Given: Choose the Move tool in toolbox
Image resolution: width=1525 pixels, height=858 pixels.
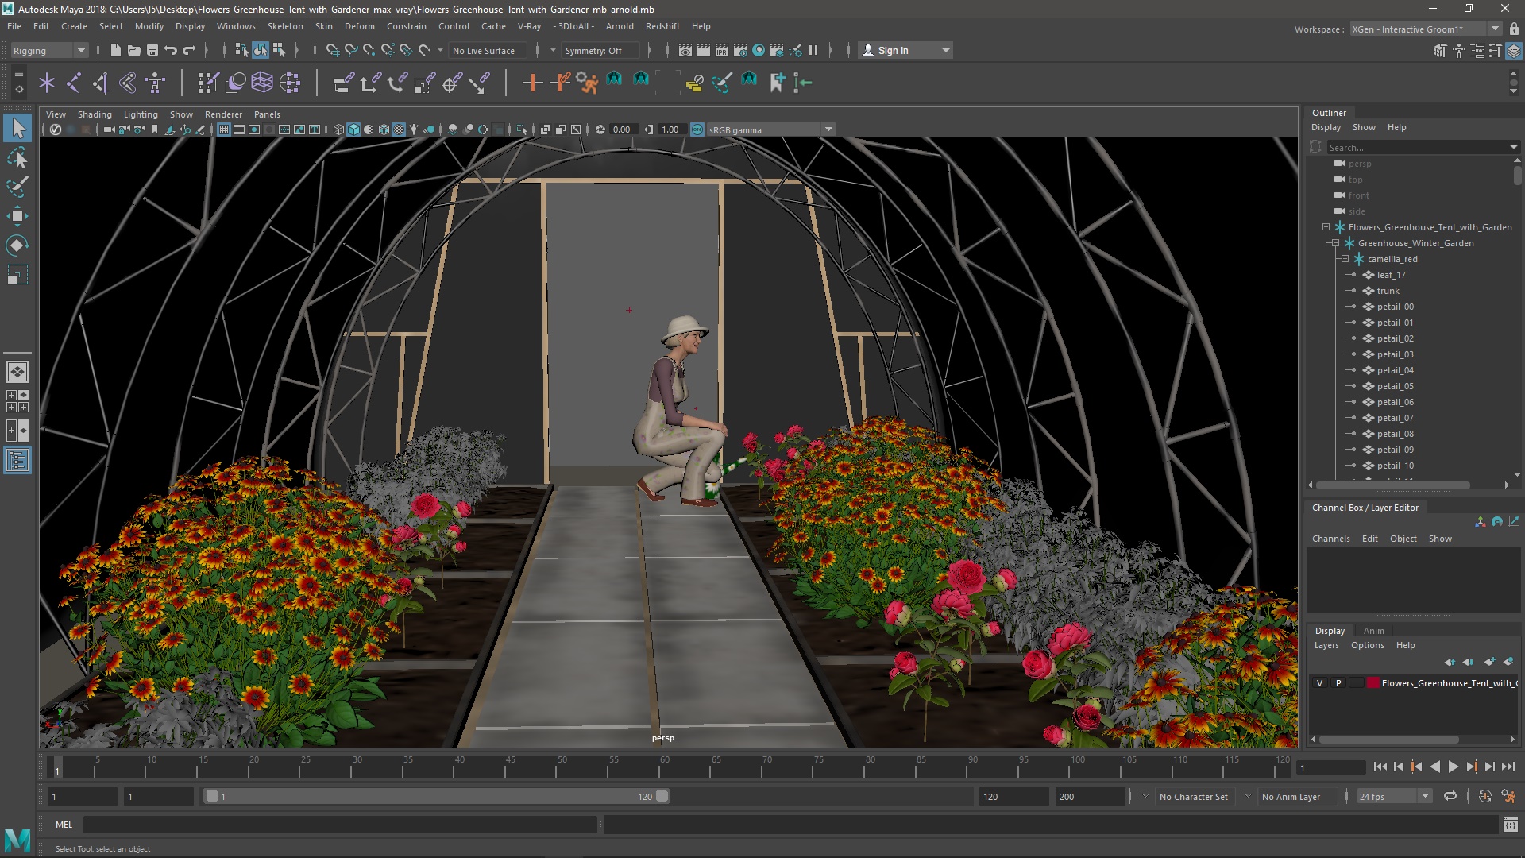Looking at the screenshot, I should [17, 216].
